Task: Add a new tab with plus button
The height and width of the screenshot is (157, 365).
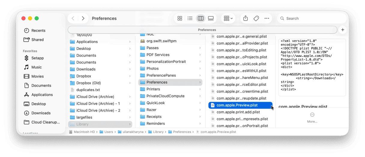Action: (342, 30)
